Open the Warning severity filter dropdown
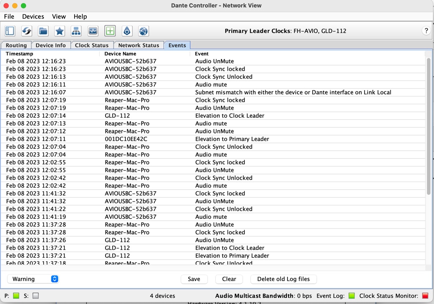This screenshot has height=304, width=434. coord(33,279)
